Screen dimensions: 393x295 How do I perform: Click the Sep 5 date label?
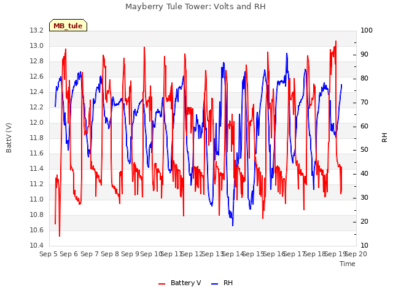[49, 254]
